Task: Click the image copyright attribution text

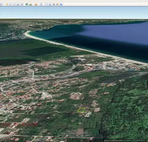Action: [74, 134]
